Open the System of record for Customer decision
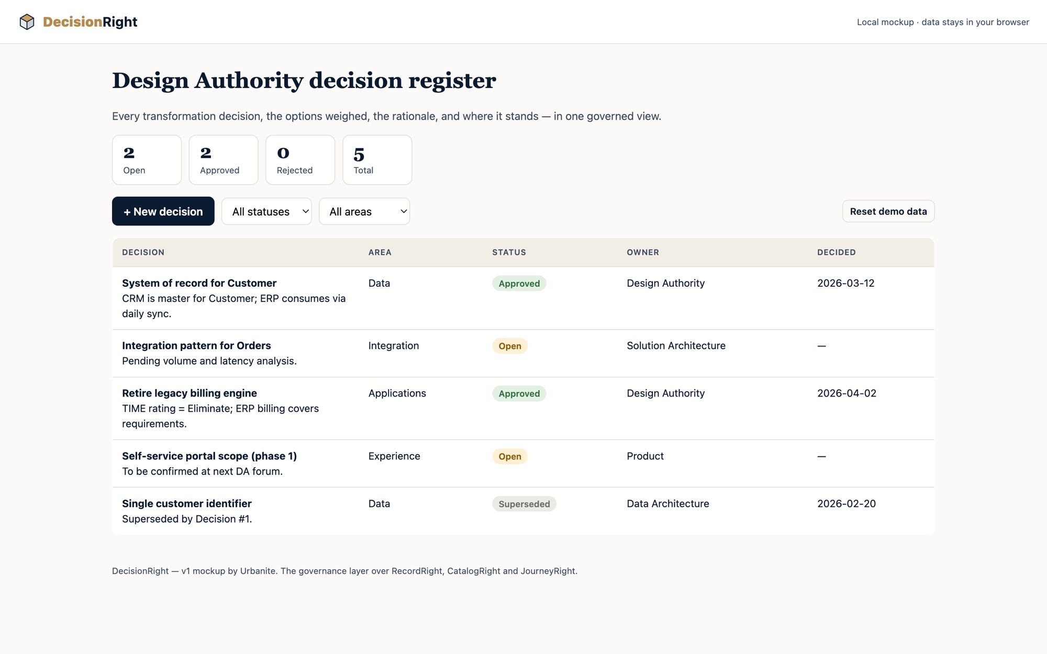 coord(199,283)
